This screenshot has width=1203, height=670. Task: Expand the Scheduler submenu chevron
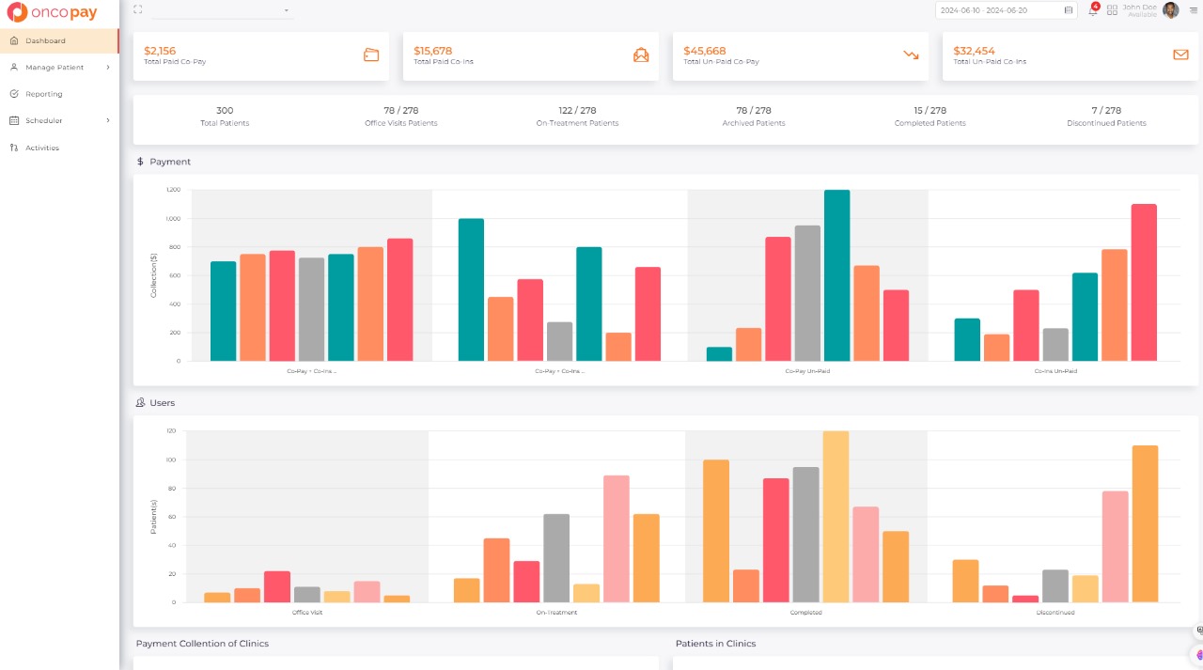point(107,120)
